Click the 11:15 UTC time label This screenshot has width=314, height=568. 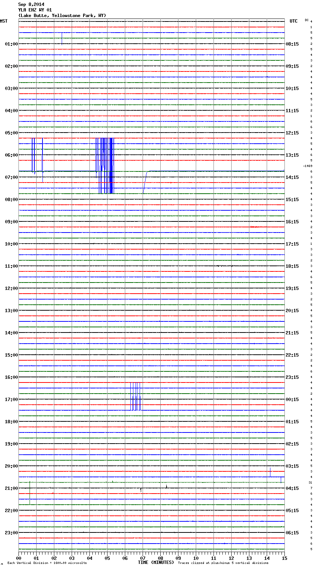coord(292,111)
